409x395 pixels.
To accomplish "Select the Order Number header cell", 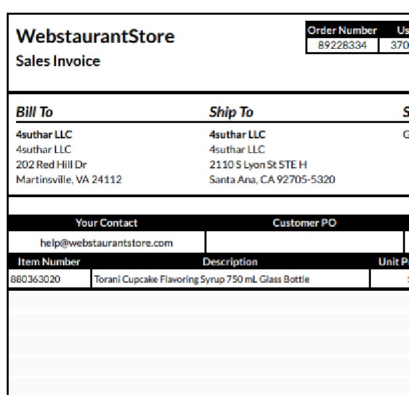I will pos(342,30).
